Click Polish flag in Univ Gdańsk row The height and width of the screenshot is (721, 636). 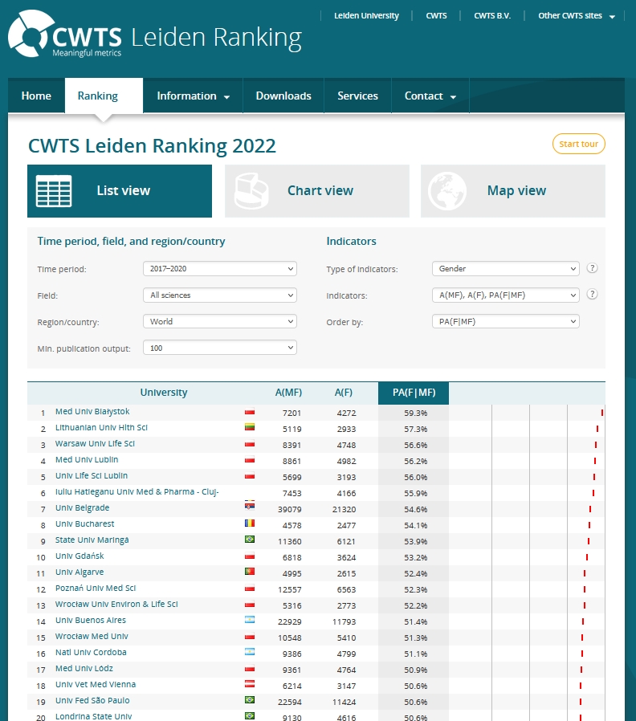click(x=250, y=556)
